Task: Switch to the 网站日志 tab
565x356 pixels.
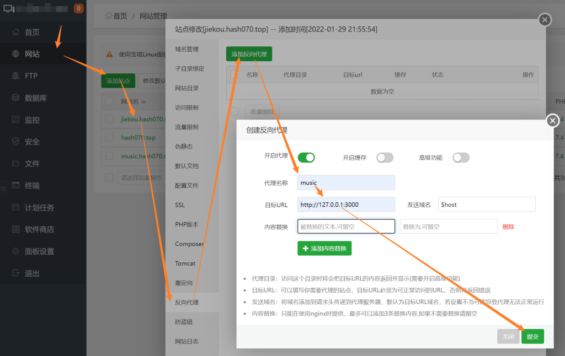Action: coord(192,341)
